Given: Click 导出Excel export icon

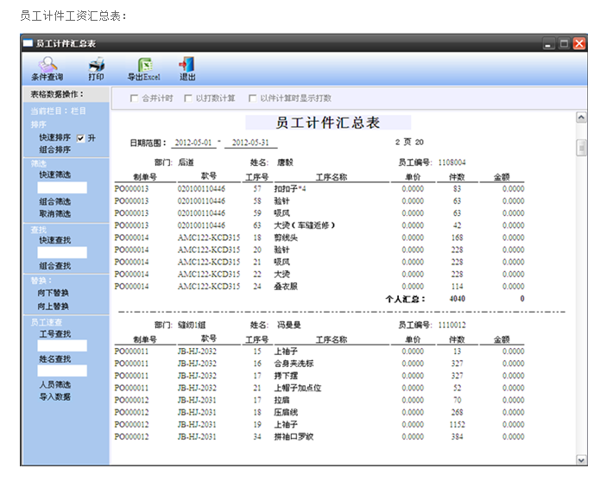Looking at the screenshot, I should pos(144,66).
